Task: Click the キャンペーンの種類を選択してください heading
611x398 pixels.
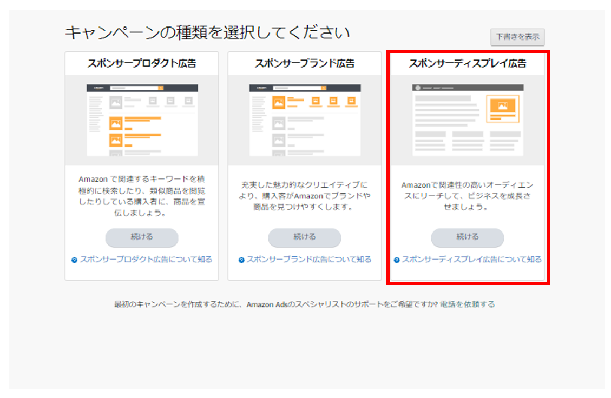Action: tap(207, 32)
